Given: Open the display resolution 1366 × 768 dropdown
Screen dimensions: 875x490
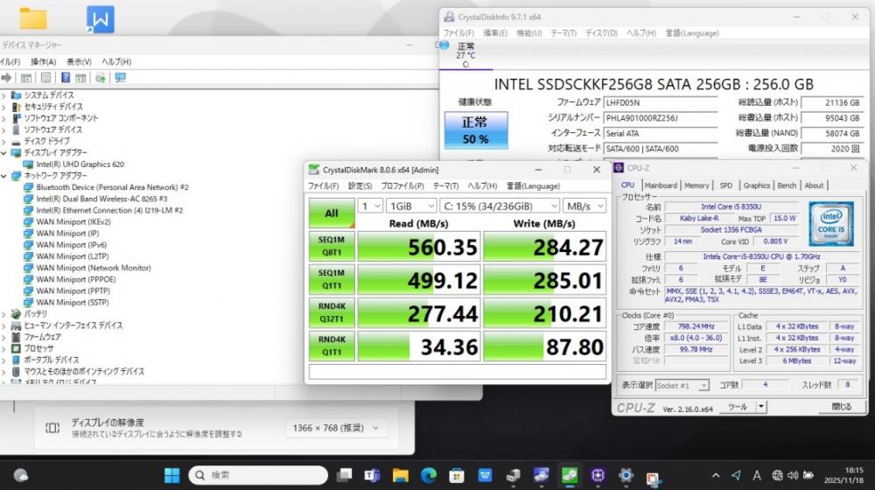Looking at the screenshot, I should tap(335, 428).
